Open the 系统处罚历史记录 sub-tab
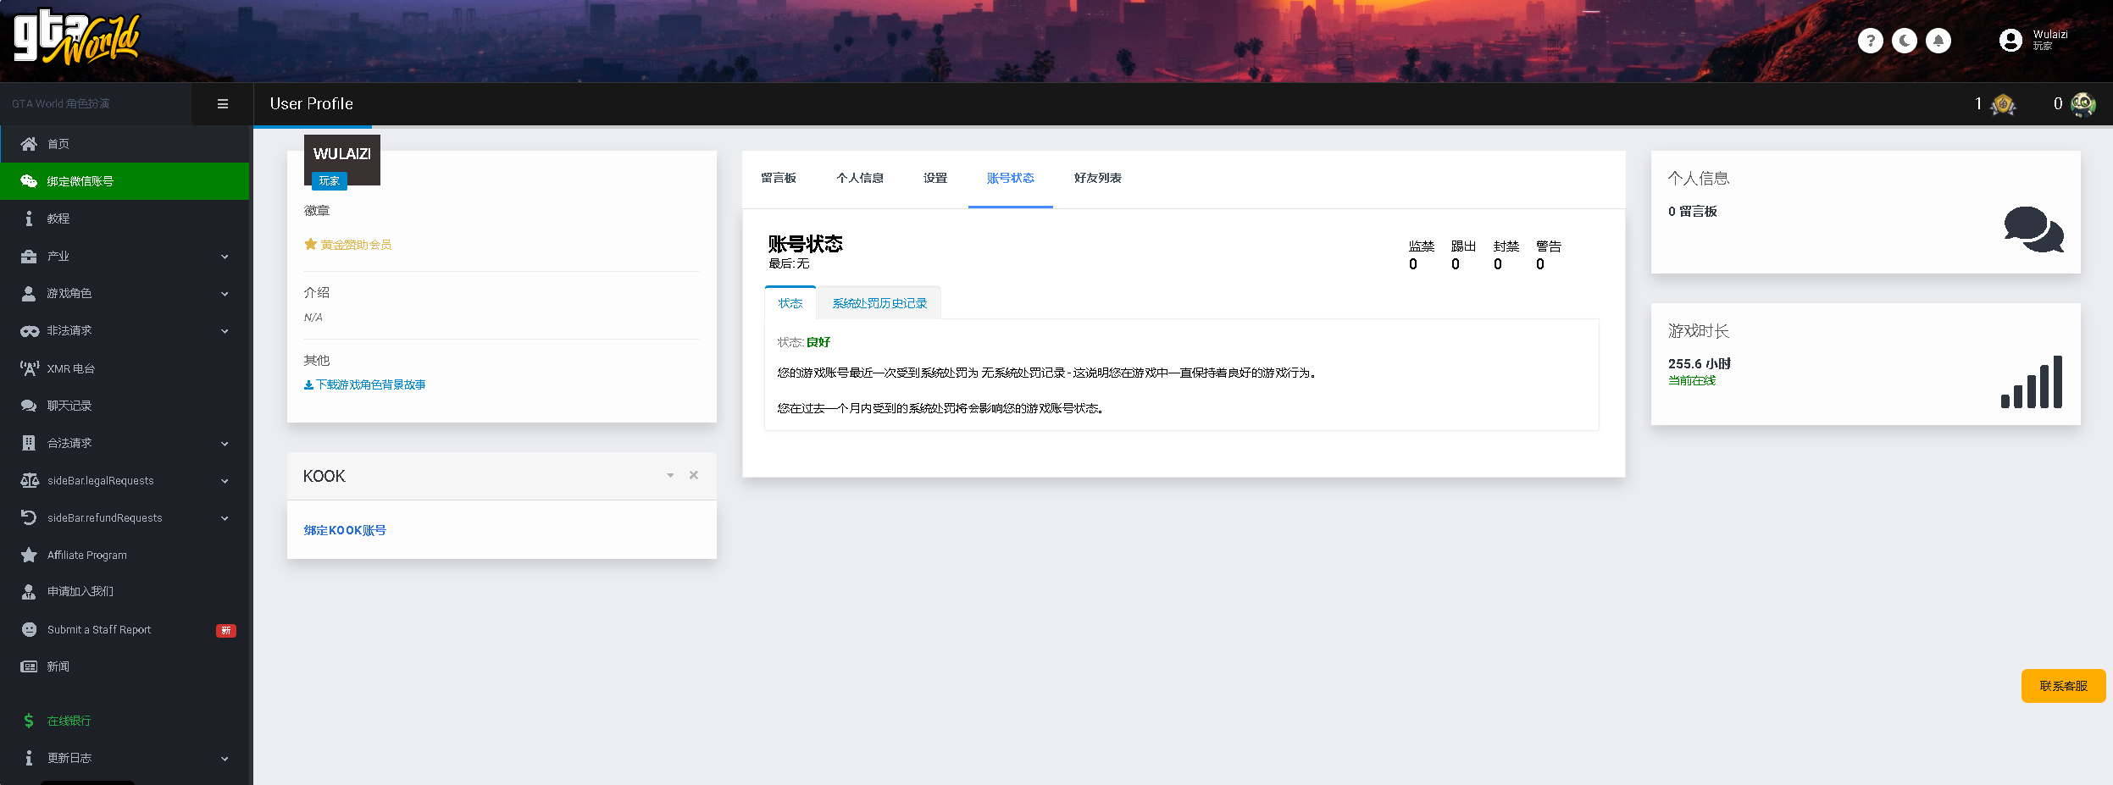Screen dimensions: 2113x785 click(x=879, y=303)
